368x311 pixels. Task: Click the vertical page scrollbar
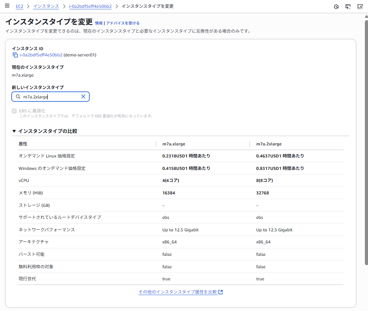click(366, 142)
